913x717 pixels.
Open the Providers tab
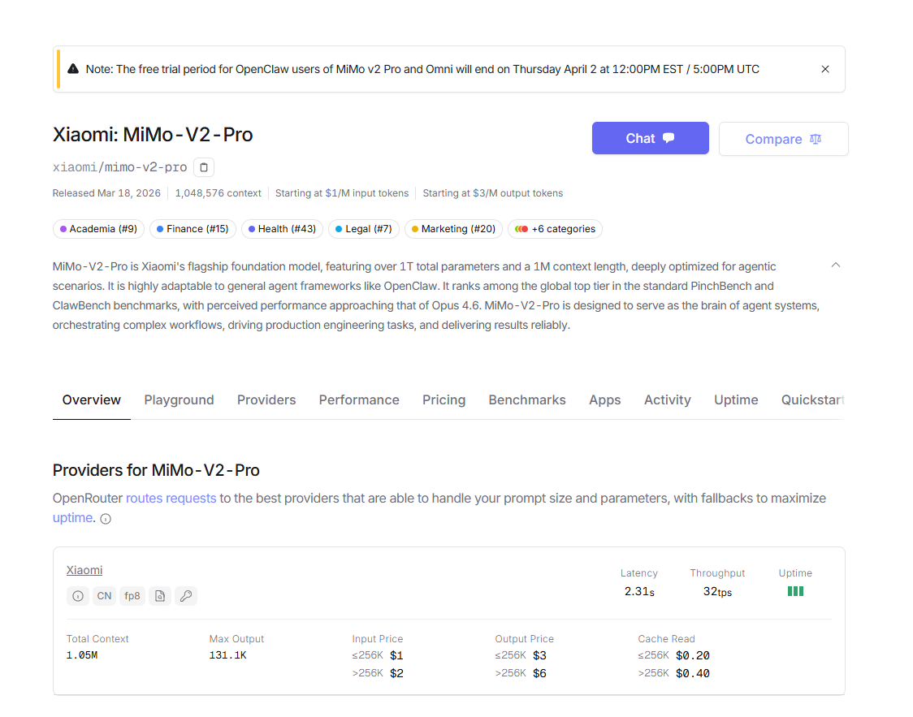266,400
